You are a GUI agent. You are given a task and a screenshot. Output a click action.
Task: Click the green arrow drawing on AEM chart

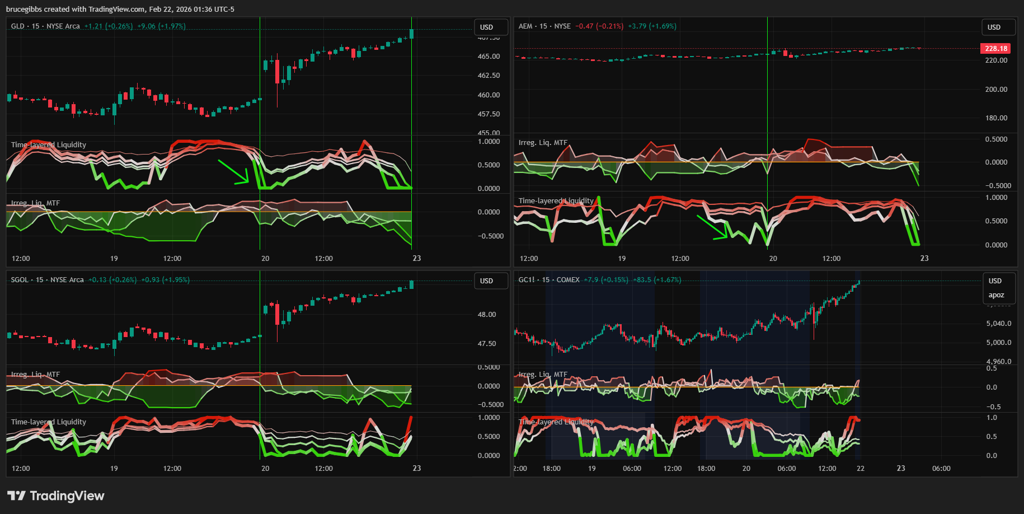pyautogui.click(x=712, y=227)
